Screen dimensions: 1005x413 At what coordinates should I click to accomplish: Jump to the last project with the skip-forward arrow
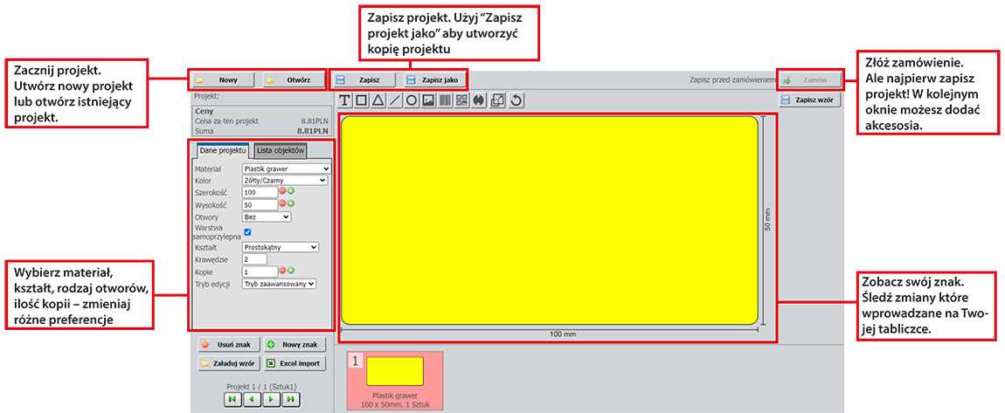[x=291, y=398]
